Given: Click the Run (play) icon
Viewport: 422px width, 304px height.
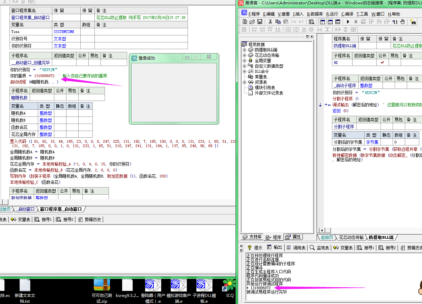Looking at the screenshot, I should [348, 22].
